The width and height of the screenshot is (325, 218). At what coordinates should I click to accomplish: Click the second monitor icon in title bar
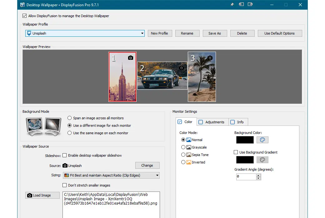250,4
